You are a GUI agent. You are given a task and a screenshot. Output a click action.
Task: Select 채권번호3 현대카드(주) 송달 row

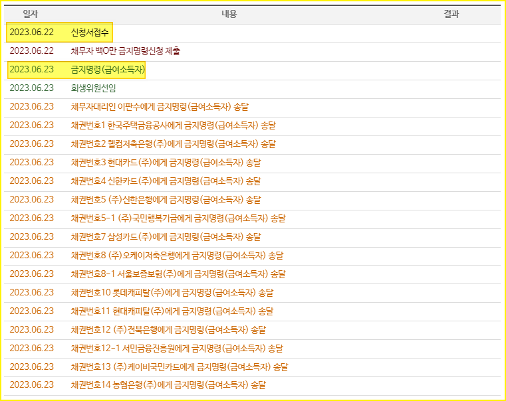pyautogui.click(x=253, y=163)
